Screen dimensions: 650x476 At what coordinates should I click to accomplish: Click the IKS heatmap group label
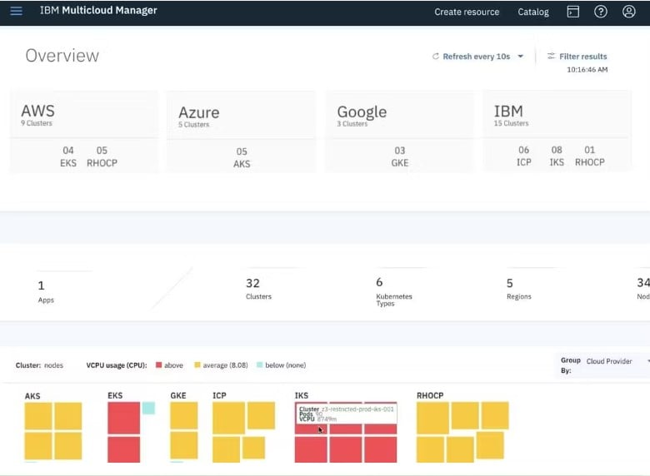pos(302,396)
